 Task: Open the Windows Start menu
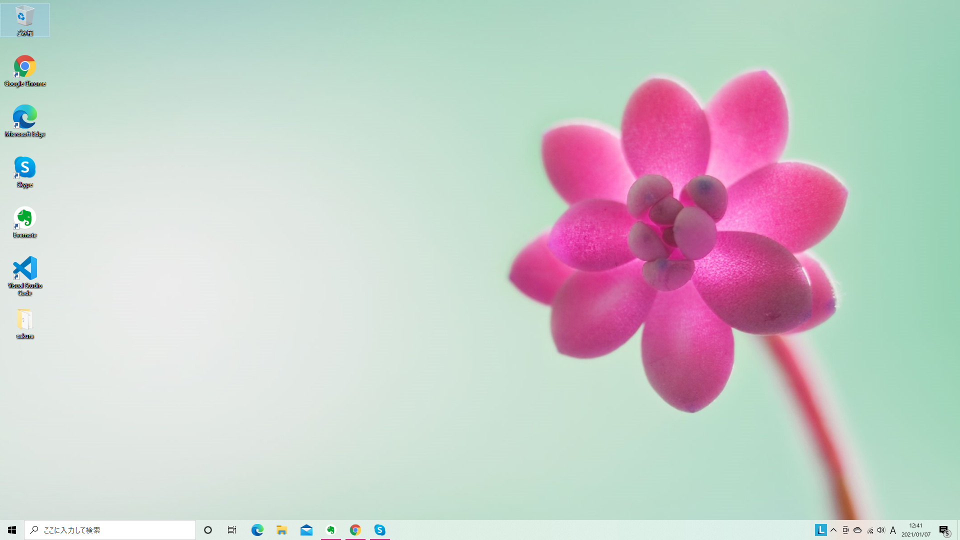(12, 530)
